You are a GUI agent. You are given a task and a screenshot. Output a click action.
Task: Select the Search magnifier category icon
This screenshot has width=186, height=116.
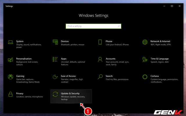(100, 77)
